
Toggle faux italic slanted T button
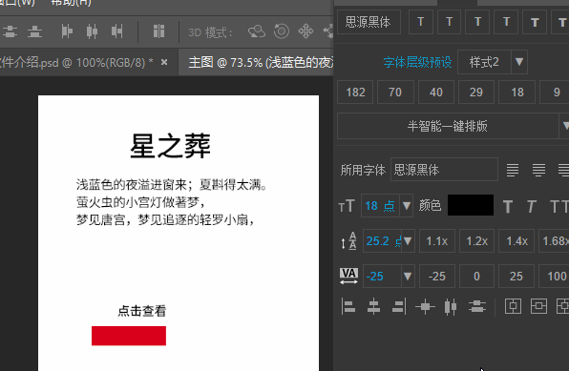coord(531,207)
